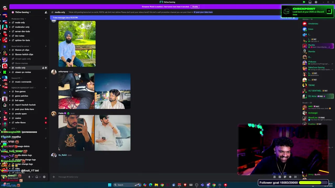Add channel to Moderator Only category
The image size is (335, 188).
46,19
